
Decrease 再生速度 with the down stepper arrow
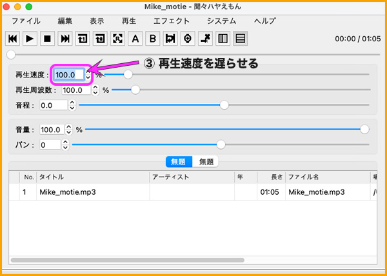[x=88, y=77]
